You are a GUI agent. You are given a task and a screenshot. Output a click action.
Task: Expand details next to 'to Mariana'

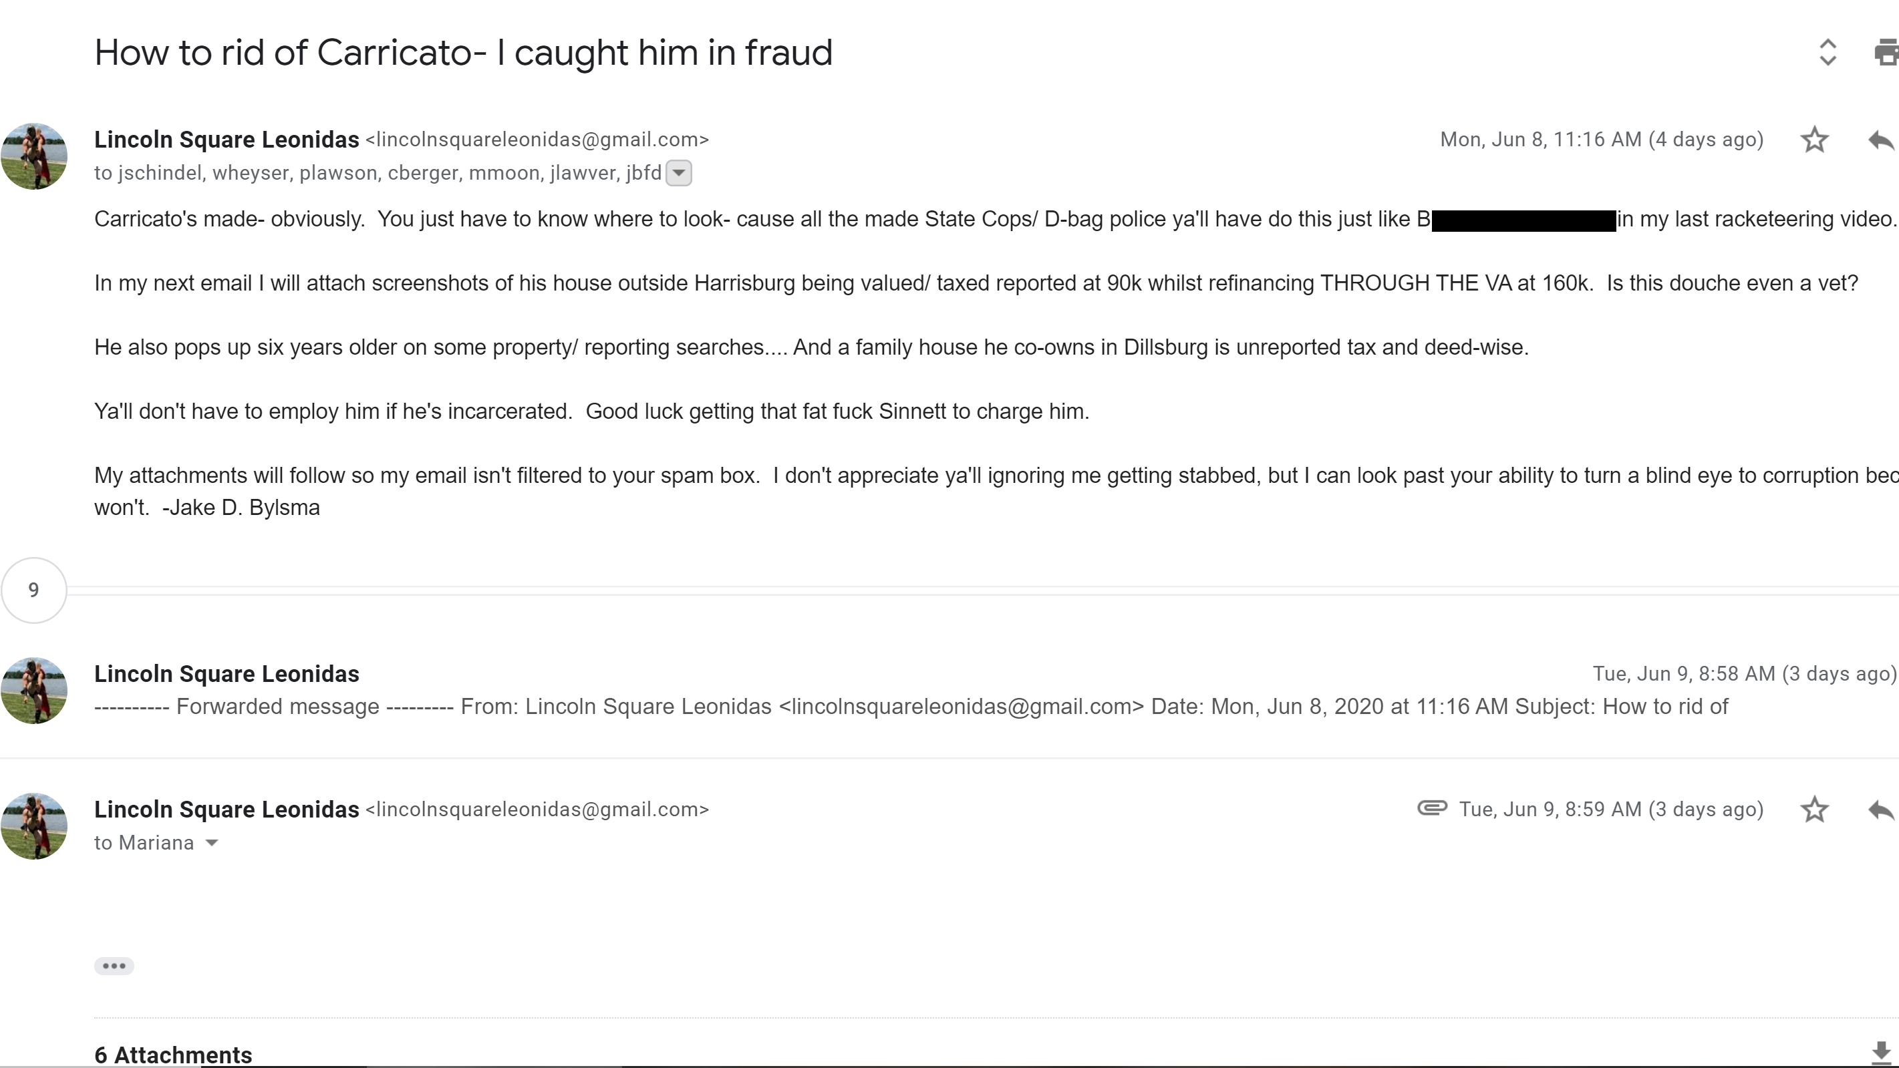[212, 842]
